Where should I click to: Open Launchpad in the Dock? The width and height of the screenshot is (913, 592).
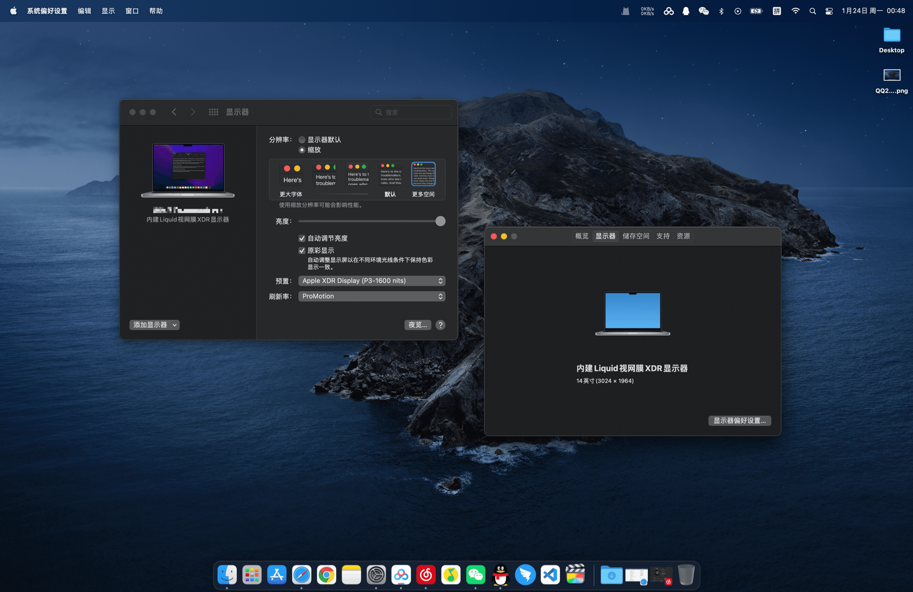(x=252, y=575)
